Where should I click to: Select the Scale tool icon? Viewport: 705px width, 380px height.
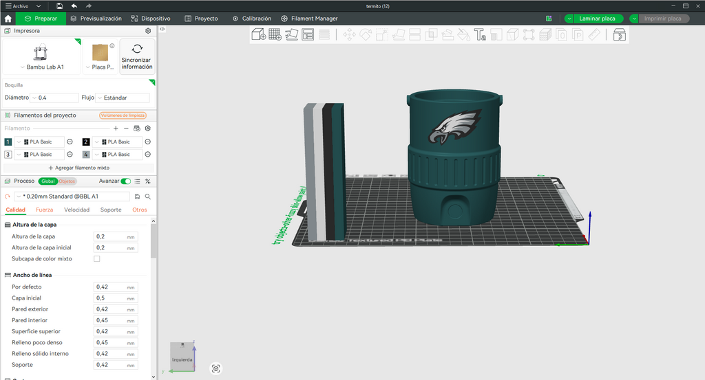pos(381,34)
